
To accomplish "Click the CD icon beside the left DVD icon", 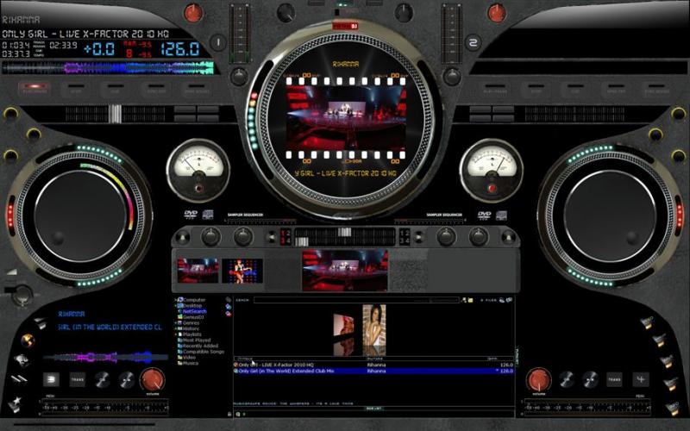I will click(x=208, y=215).
